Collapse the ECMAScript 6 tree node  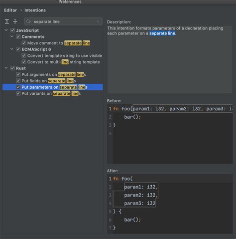[12, 49]
